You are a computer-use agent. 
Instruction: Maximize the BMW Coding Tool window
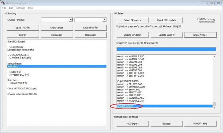tap(211, 3)
